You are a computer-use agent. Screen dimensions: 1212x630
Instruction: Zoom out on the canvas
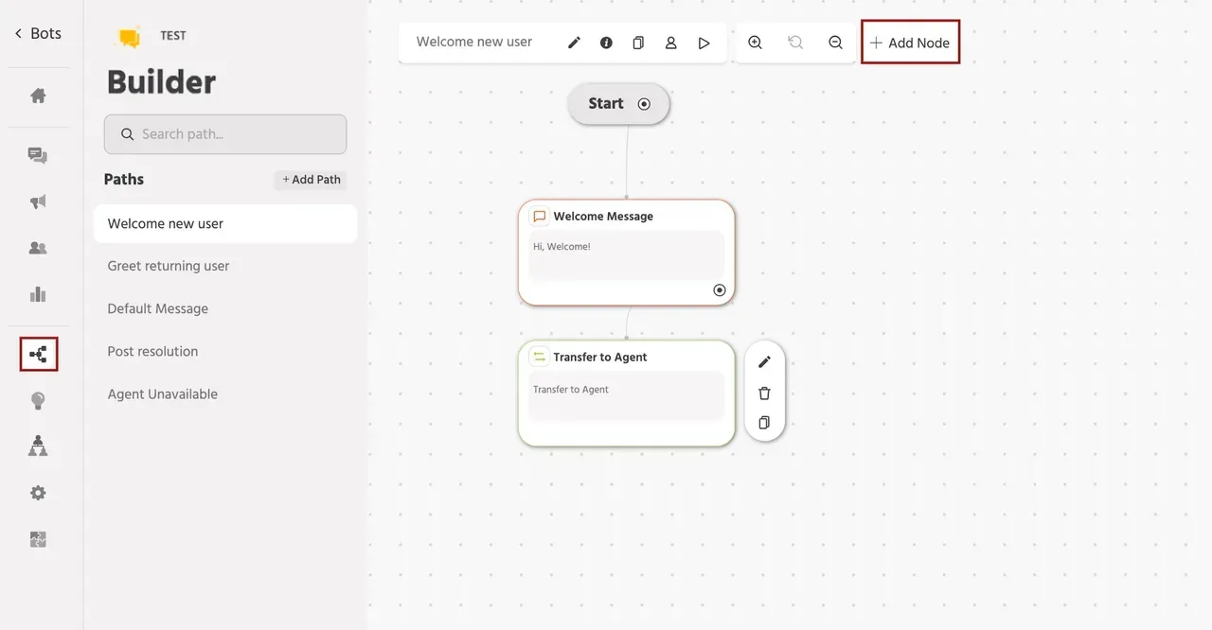pyautogui.click(x=835, y=43)
